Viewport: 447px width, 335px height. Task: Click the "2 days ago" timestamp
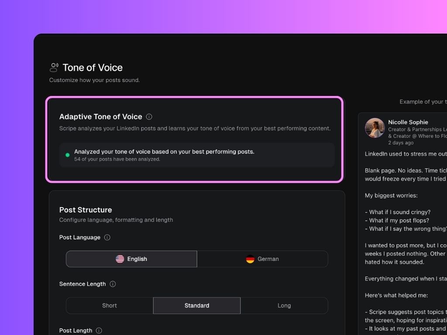pyautogui.click(x=401, y=143)
